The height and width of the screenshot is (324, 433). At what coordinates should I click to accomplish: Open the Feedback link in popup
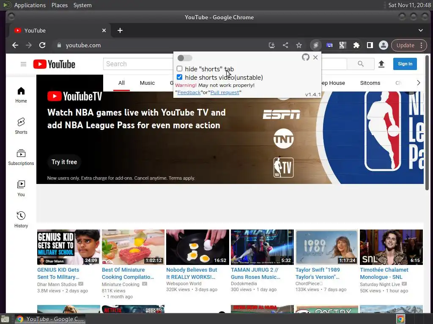tap(189, 92)
